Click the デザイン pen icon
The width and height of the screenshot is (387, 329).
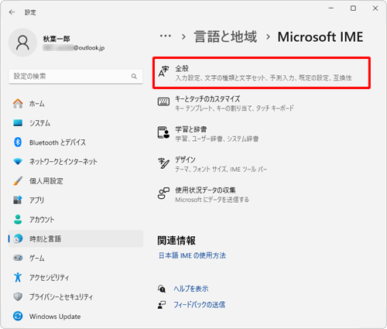163,163
